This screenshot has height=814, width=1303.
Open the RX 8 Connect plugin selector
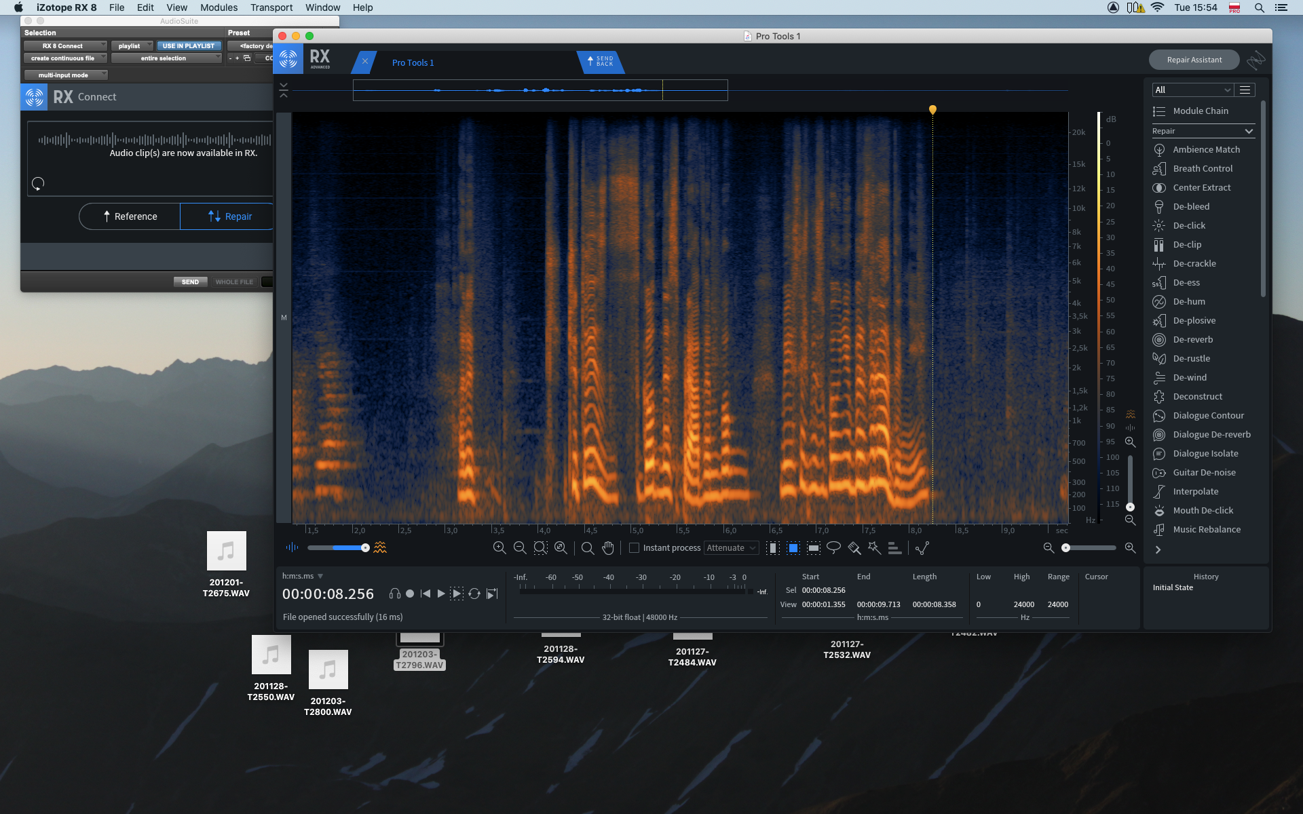tap(65, 46)
